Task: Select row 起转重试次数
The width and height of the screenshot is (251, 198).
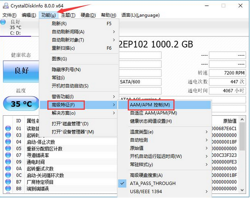Action: (61, 168)
